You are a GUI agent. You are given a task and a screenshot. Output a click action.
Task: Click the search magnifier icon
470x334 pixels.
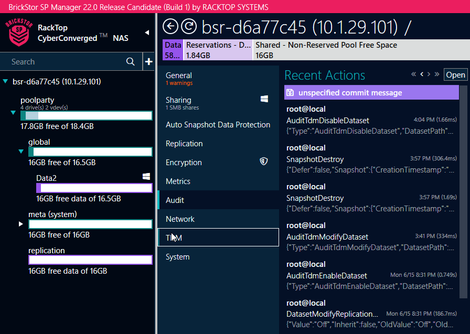130,61
